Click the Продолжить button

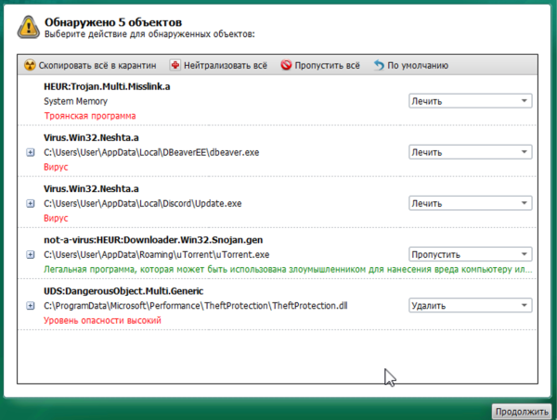pyautogui.click(x=522, y=412)
